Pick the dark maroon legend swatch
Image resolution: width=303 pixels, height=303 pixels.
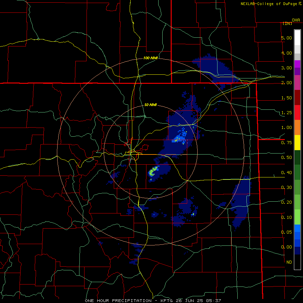[x=297, y=98]
